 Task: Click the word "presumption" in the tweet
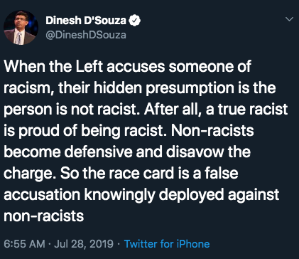point(190,88)
